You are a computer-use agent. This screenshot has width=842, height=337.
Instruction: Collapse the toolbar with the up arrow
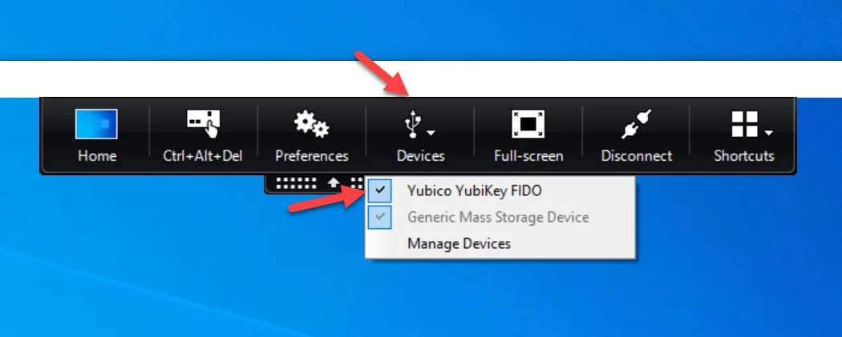(x=334, y=183)
